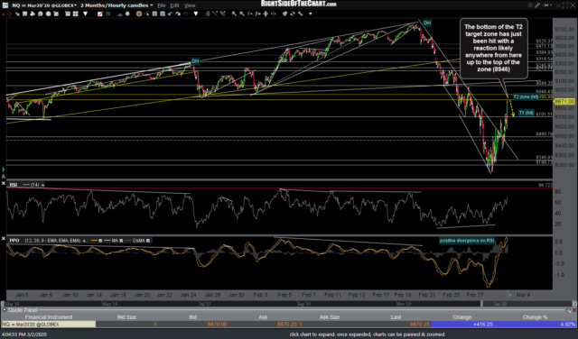The image size is (578, 339).
Task: Click the blue arrow next to RSI (14)
Action: (42, 185)
